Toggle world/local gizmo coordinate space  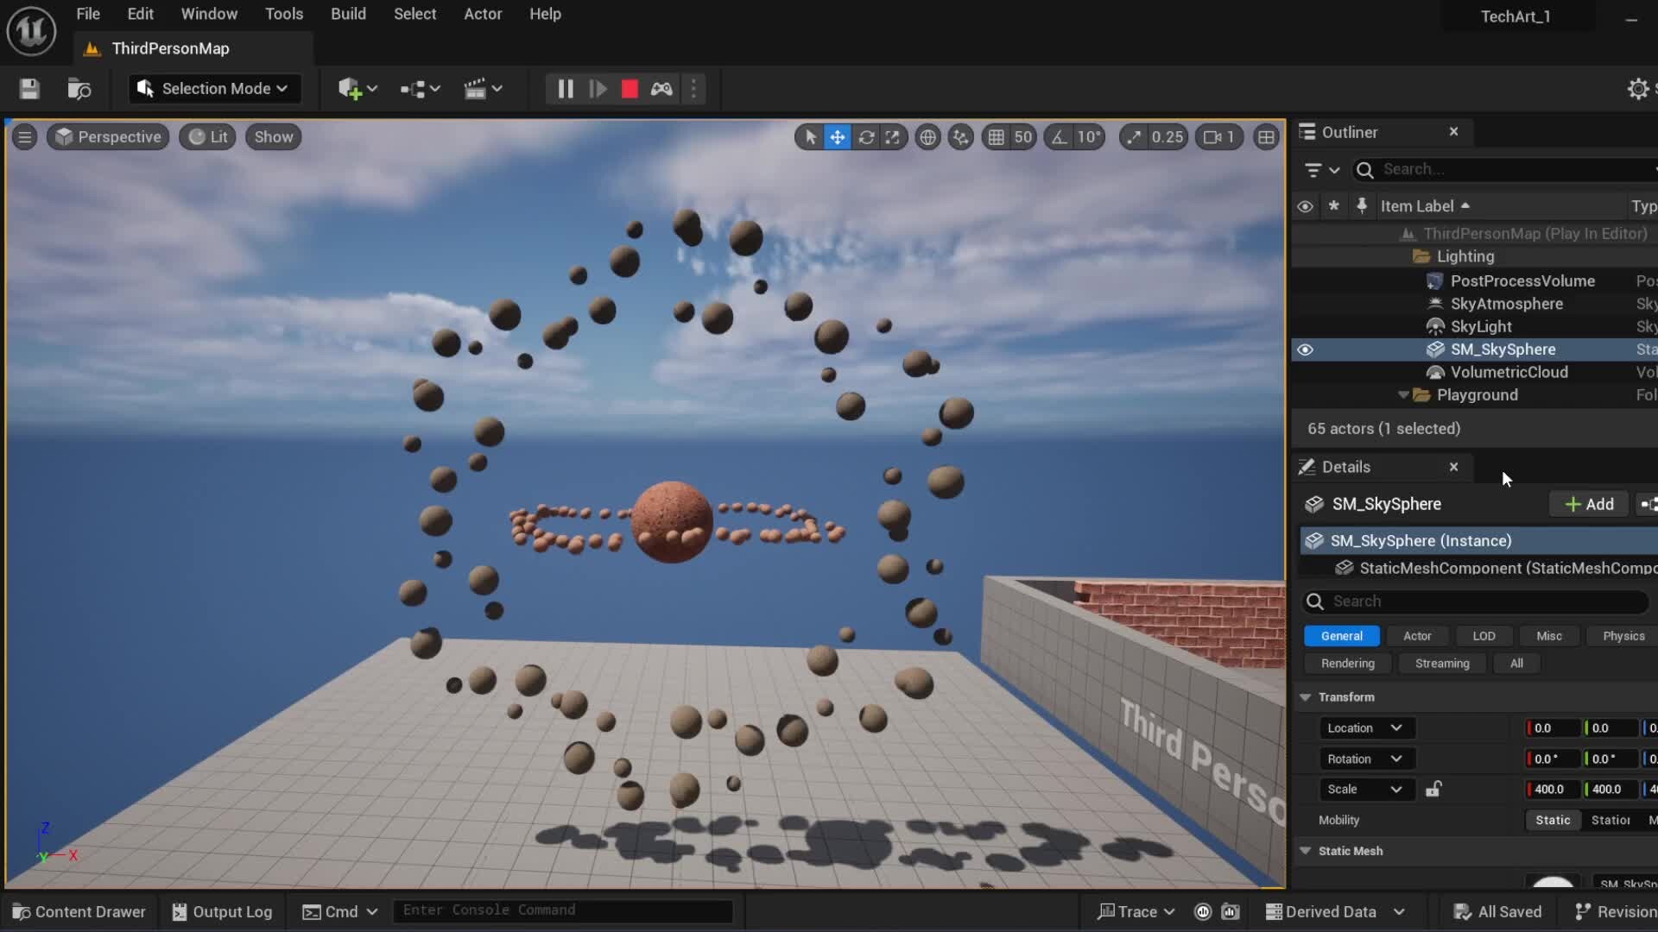tap(927, 137)
